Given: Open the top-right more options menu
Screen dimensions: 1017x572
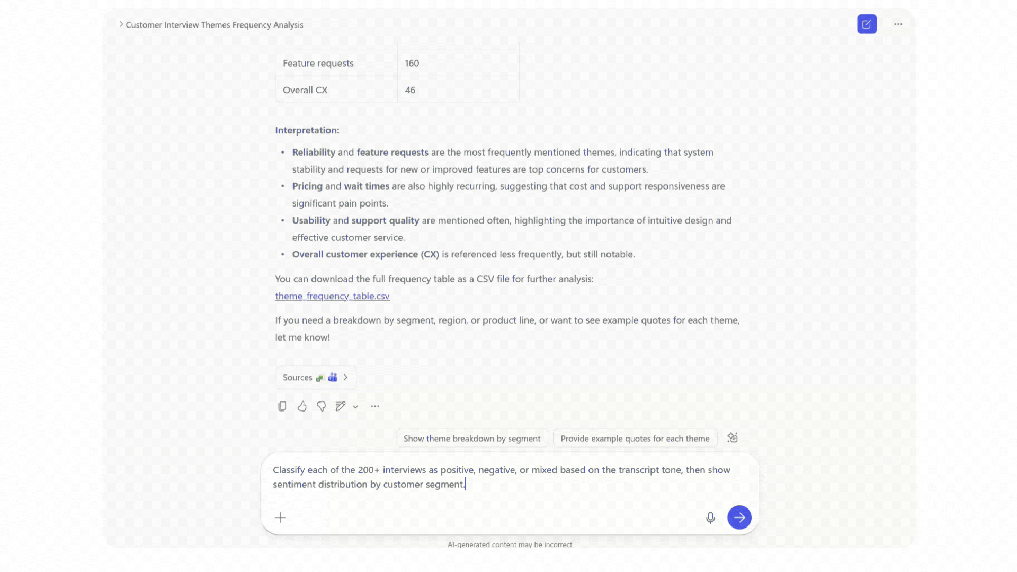Looking at the screenshot, I should click(x=898, y=24).
